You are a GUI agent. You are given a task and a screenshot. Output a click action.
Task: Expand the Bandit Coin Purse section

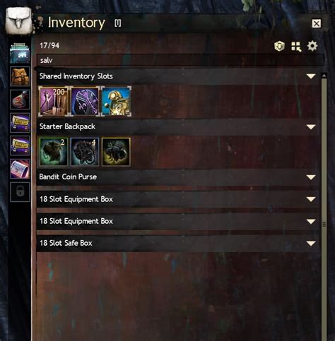tap(311, 177)
